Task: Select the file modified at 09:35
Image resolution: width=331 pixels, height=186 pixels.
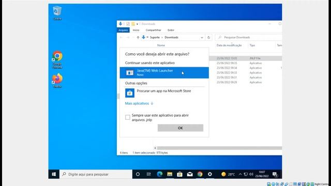Action: click(245, 63)
